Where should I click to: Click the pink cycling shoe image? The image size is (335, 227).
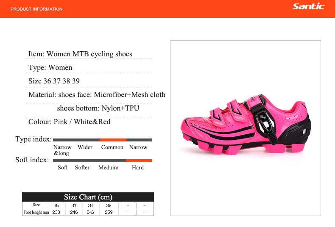tap(246, 125)
